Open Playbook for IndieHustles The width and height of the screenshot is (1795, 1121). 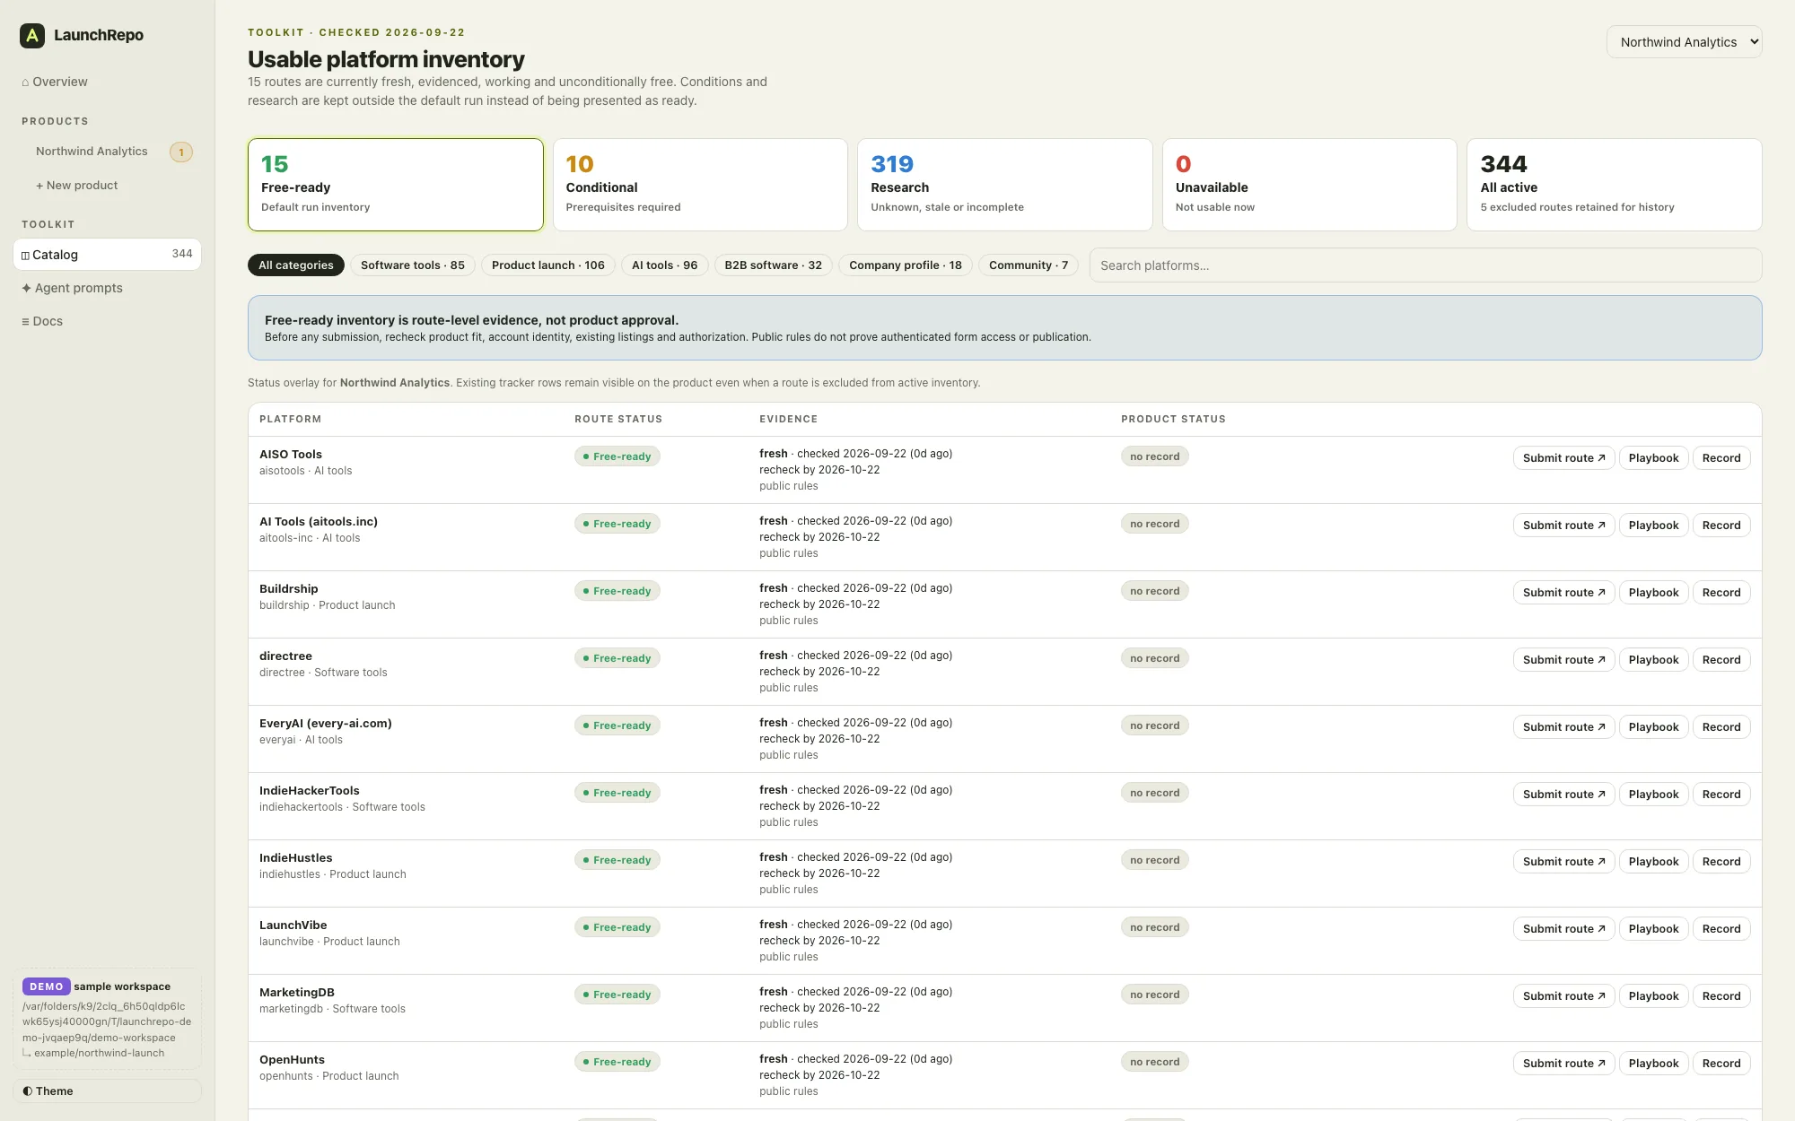click(x=1653, y=862)
